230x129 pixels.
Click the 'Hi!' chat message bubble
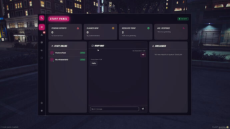143,55
